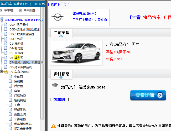Screen dimensions: 171x131
Task: Click the 菜单折叠 collapse-all icon
Action: [x=20, y=11]
